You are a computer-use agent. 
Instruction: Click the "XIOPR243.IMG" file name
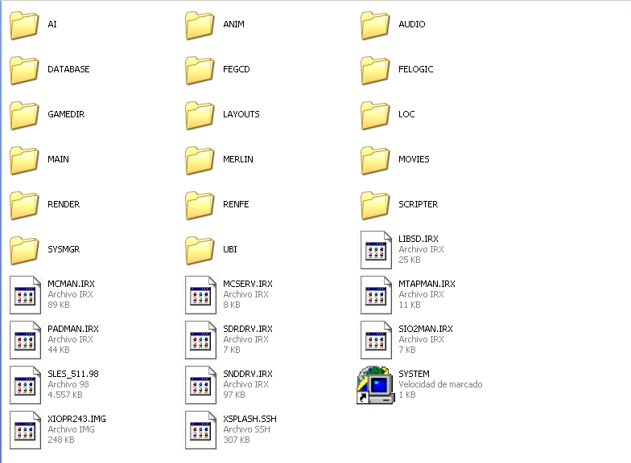pos(76,419)
